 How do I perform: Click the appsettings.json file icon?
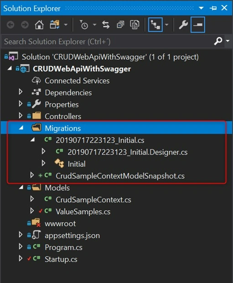[36, 235]
